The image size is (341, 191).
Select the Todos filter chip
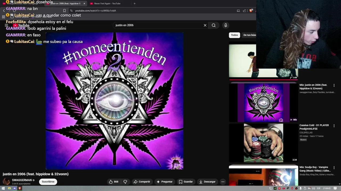(234, 35)
